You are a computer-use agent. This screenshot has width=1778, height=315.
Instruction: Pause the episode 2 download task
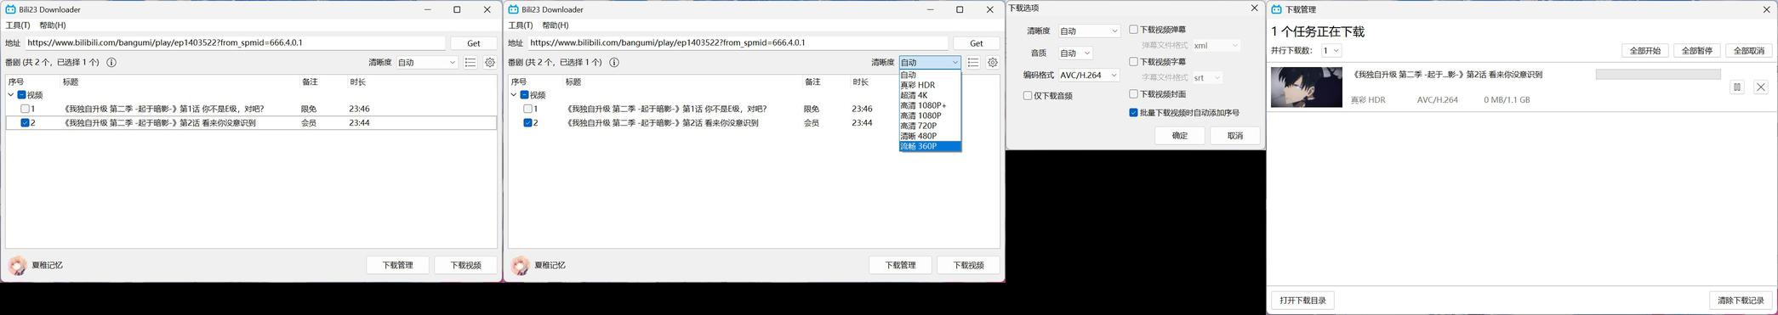[1737, 87]
